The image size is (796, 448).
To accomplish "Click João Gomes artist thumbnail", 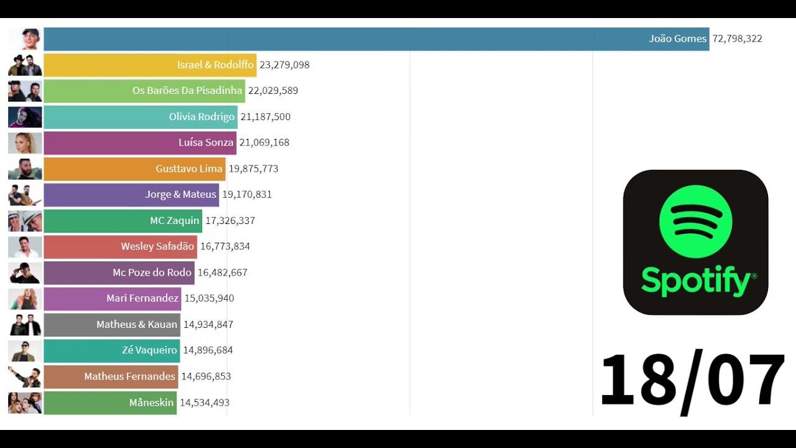I will [25, 39].
